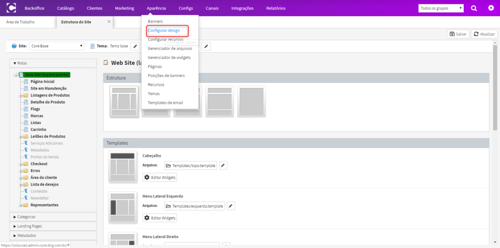This screenshot has width=500, height=248.
Task: Expand the Checkout folder node
Action: pos(20,164)
